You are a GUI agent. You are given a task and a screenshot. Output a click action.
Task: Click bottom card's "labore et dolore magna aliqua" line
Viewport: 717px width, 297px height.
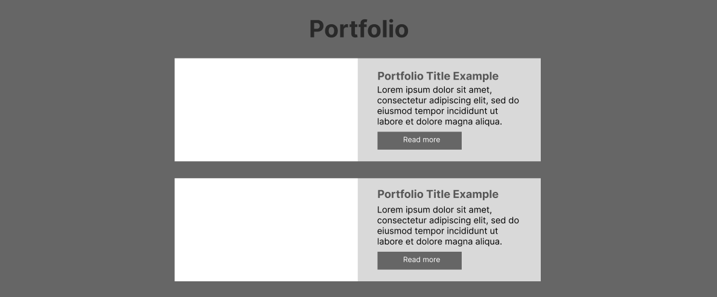[439, 241]
